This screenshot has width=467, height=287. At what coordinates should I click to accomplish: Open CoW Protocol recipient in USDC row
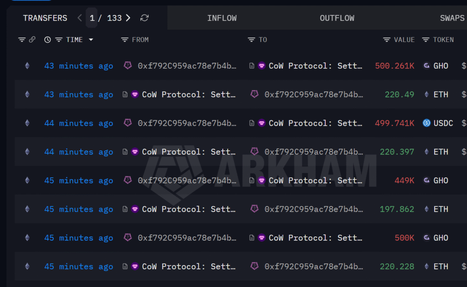click(x=315, y=123)
